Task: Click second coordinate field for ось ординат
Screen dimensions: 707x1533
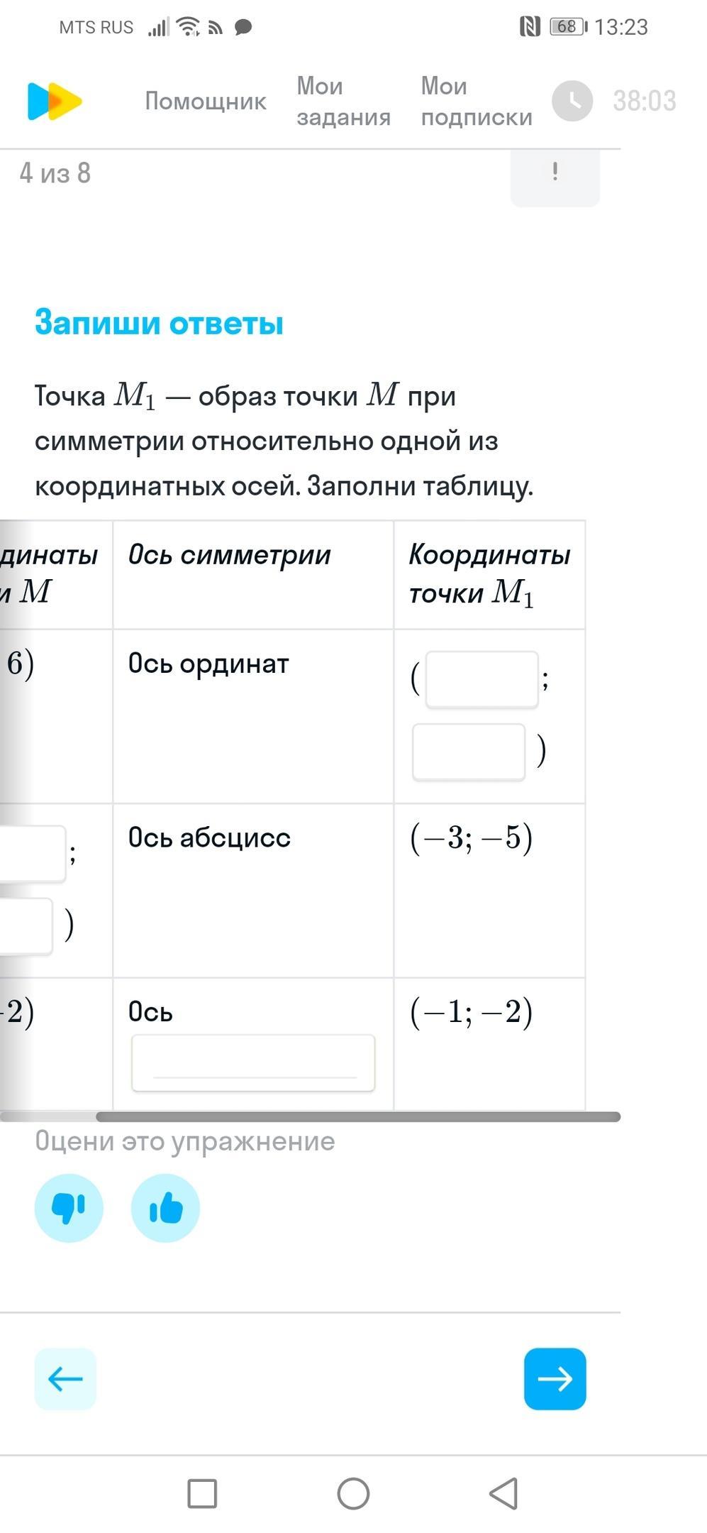Action: click(468, 752)
